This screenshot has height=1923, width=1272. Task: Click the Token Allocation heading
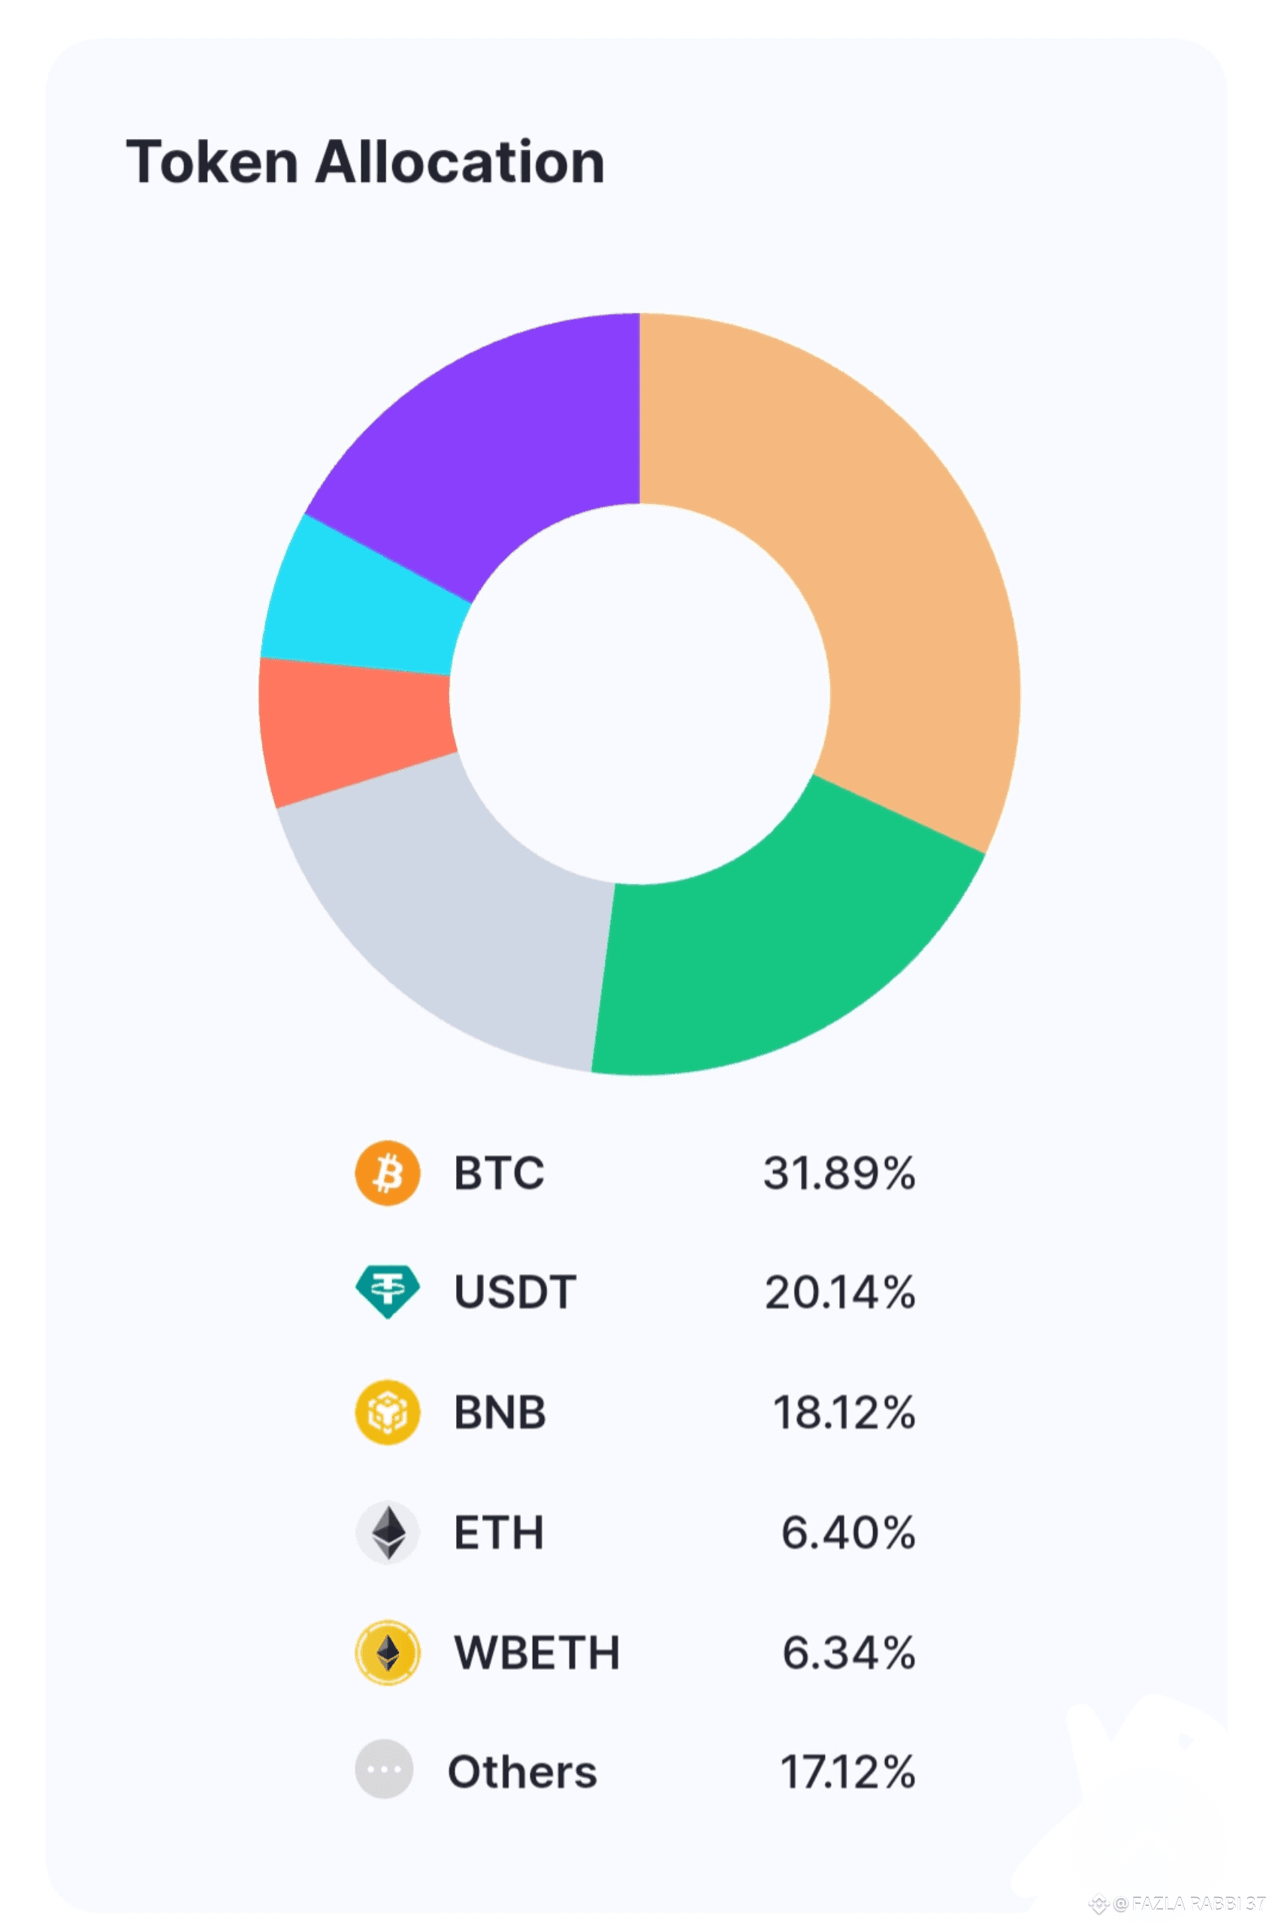click(x=366, y=162)
